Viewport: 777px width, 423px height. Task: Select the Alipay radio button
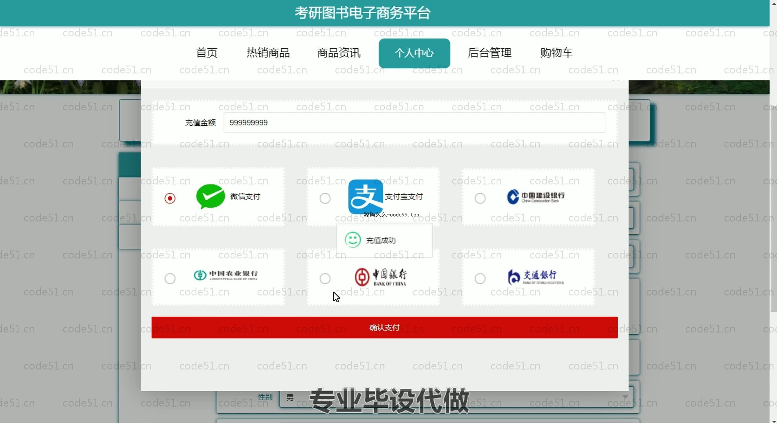(325, 198)
